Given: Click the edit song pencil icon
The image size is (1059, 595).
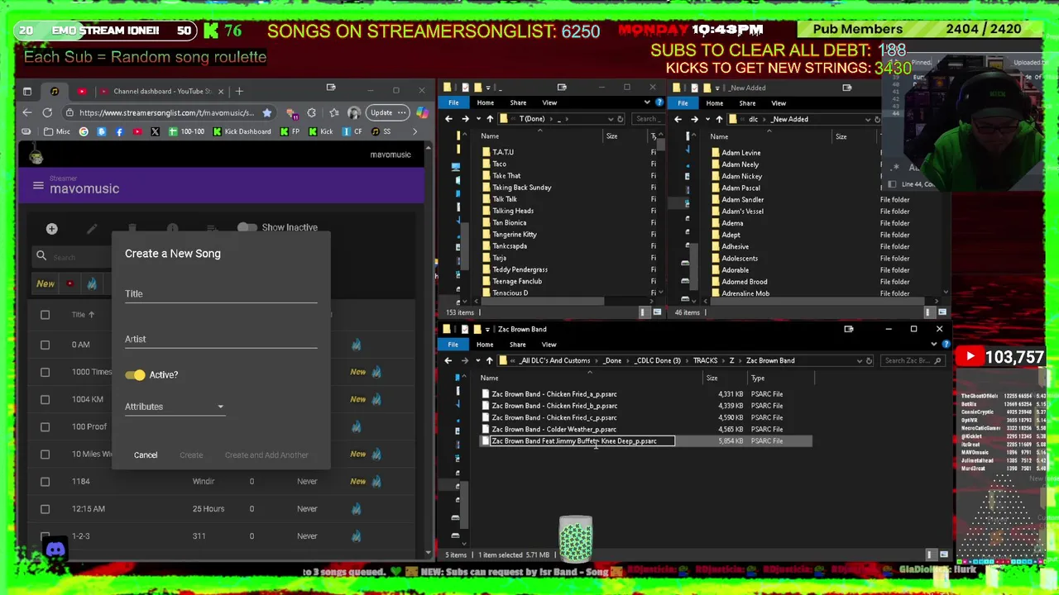Looking at the screenshot, I should tap(92, 228).
